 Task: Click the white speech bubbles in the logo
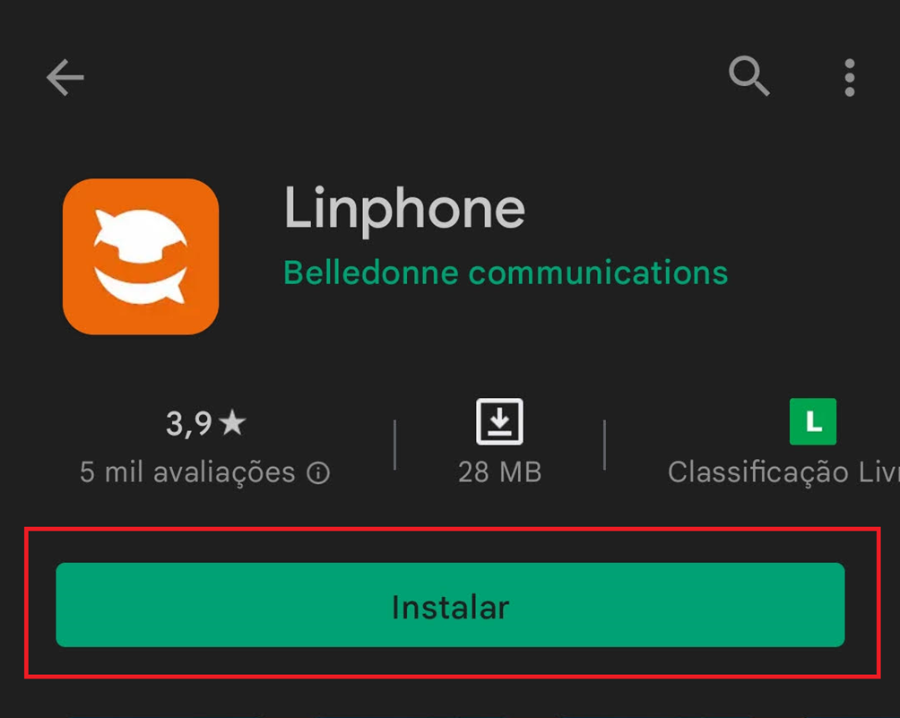click(141, 256)
